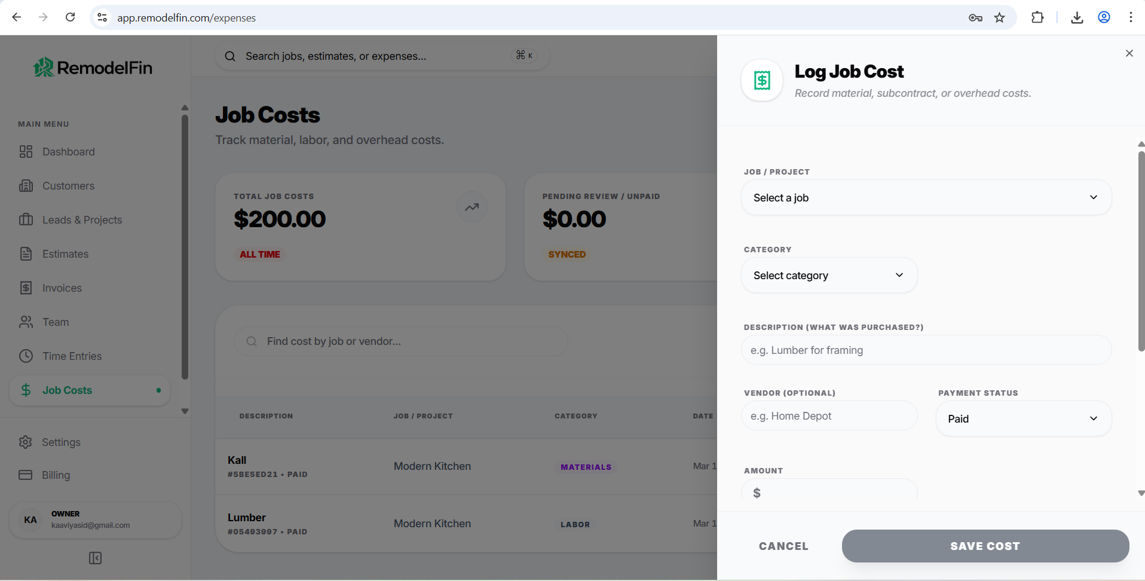Click the form panel vertical scrollbar
This screenshot has width=1145, height=581.
coord(1141,251)
